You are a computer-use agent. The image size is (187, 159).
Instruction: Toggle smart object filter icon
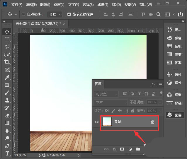coord(154,94)
